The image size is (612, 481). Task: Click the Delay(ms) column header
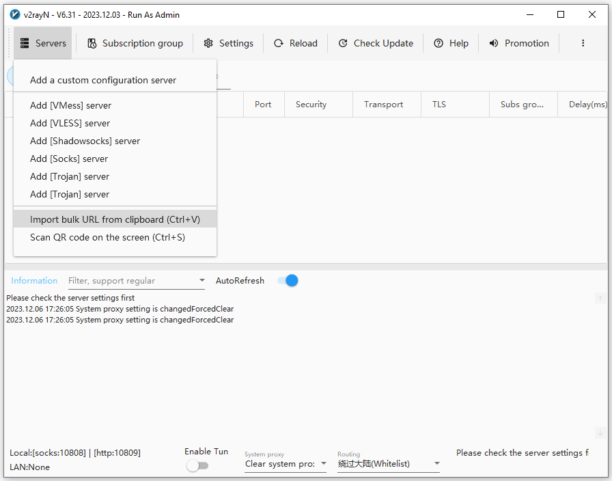587,105
